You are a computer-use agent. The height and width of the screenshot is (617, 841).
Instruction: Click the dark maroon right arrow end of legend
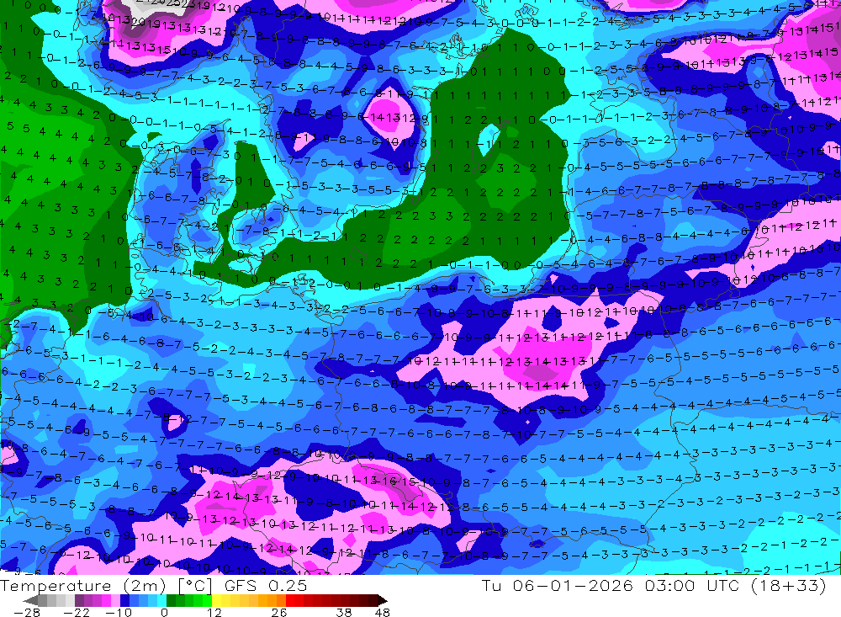(381, 600)
